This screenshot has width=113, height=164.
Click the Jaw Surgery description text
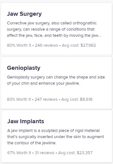(x=54, y=29)
